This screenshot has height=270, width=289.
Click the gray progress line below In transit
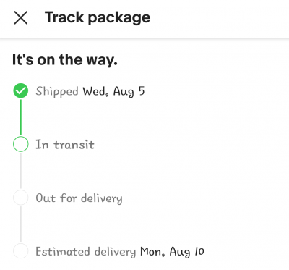click(x=21, y=171)
